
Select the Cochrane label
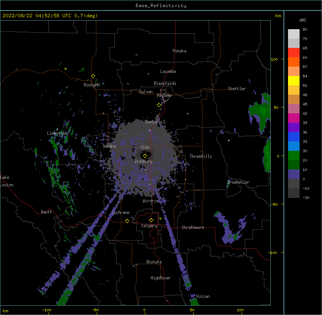[x=121, y=212]
